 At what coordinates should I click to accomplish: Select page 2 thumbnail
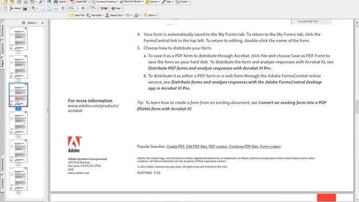pos(19,67)
